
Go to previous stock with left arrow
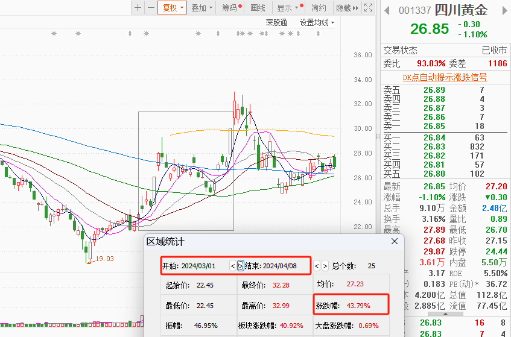(x=387, y=10)
